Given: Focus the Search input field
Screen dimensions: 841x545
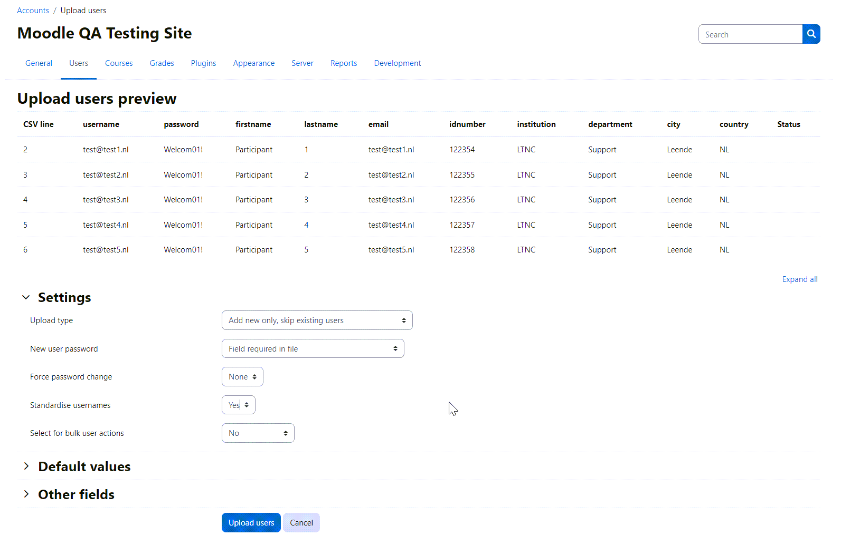Looking at the screenshot, I should click(750, 34).
